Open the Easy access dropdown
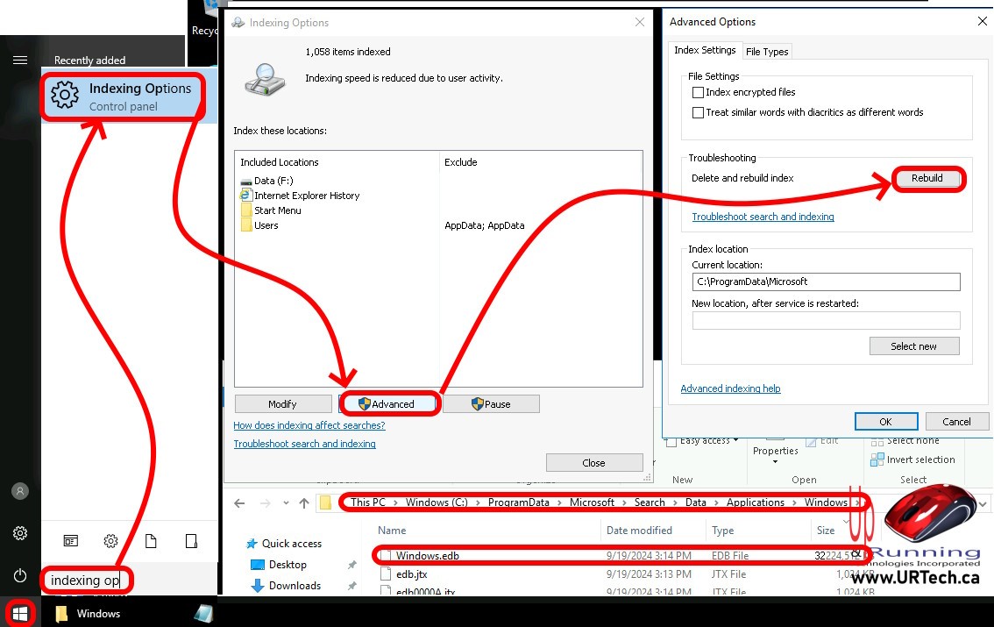 click(x=709, y=440)
